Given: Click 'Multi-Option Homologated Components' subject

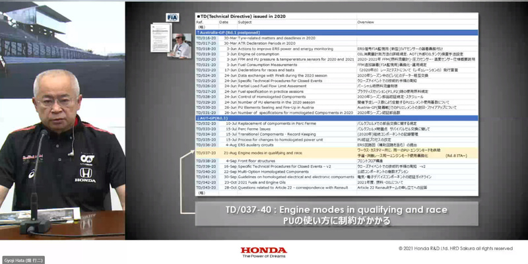Looking at the screenshot, I should point(273,172).
